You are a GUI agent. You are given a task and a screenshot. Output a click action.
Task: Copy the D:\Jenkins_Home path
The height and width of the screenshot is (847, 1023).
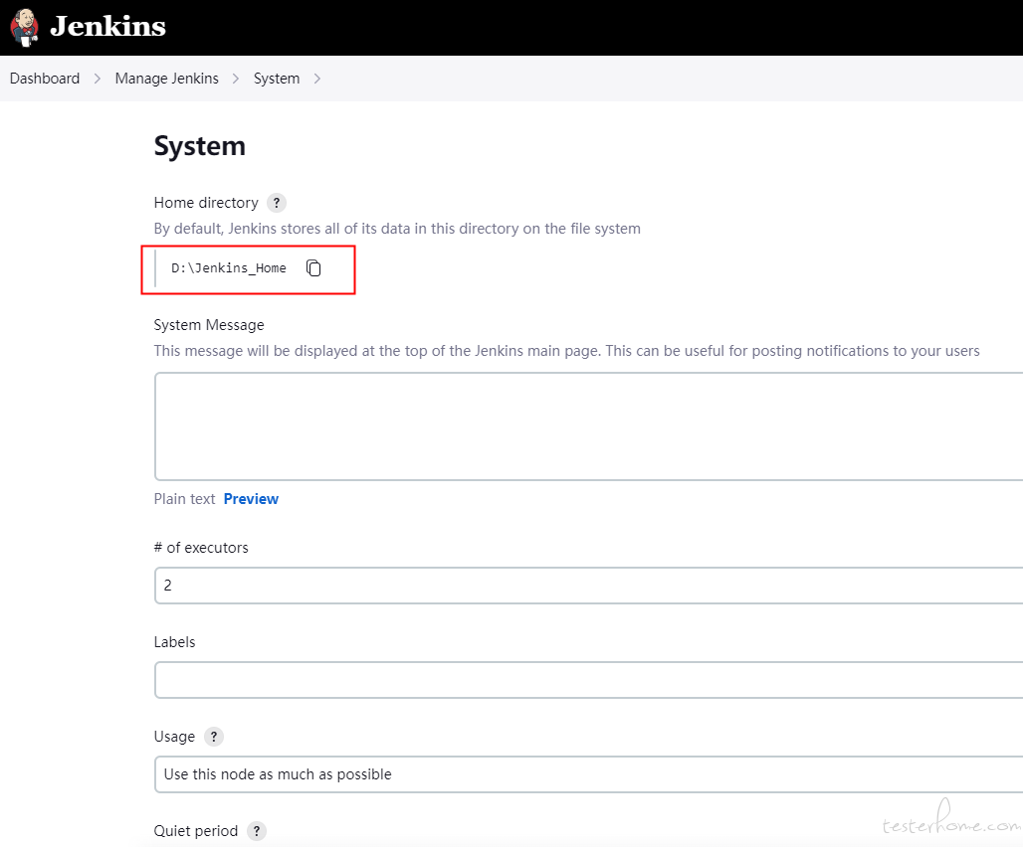point(313,267)
